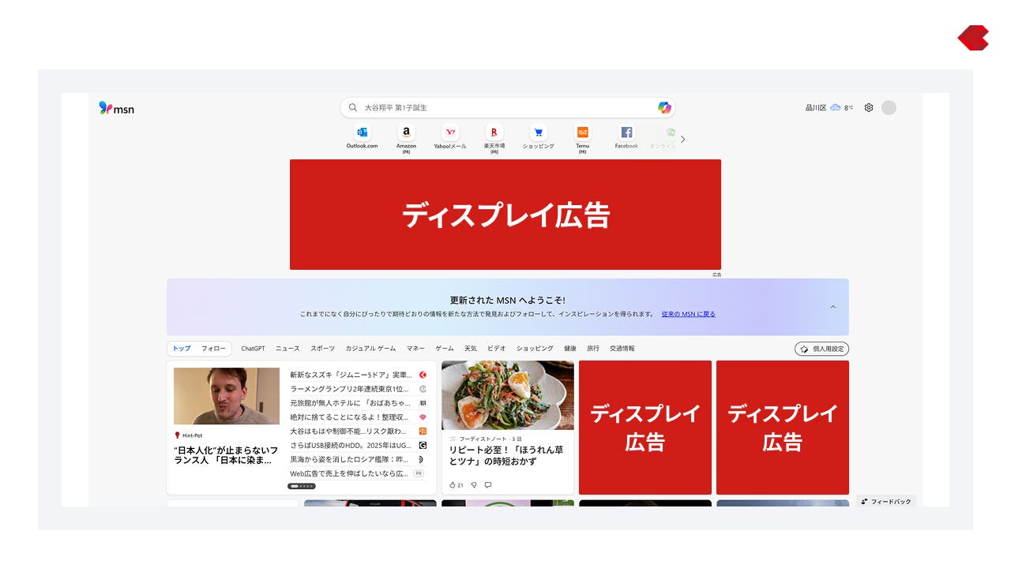The image size is (1011, 568).
Task: Open comments on spinach recipe article
Action: click(487, 485)
